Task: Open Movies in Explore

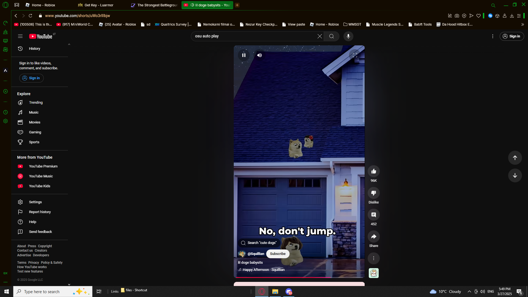Action: pos(40,122)
